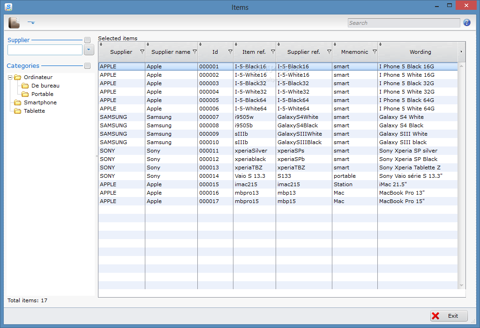Image resolution: width=480 pixels, height=328 pixels.
Task: Open filter icon on Supplier column
Action: tap(142, 51)
